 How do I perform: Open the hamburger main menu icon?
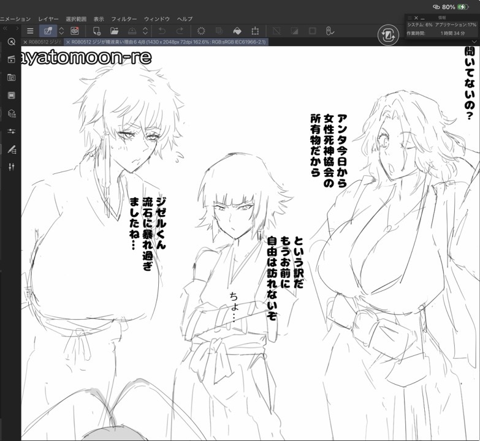[30, 31]
